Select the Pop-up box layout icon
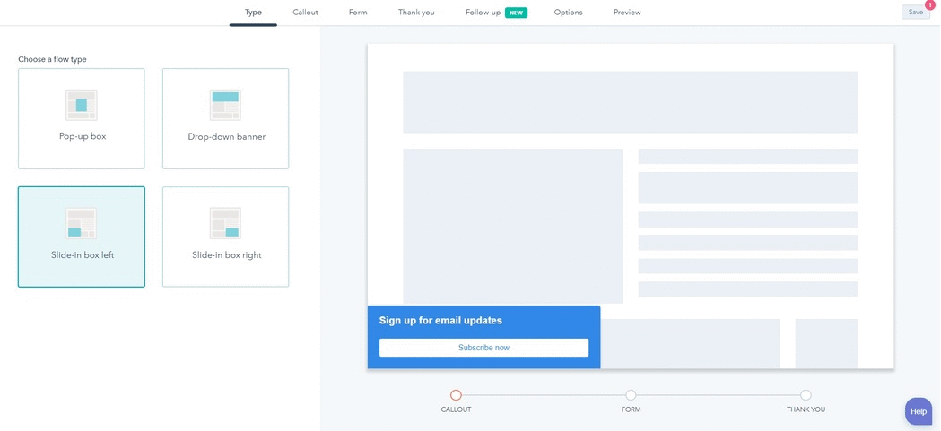This screenshot has height=431, width=941. 81,105
